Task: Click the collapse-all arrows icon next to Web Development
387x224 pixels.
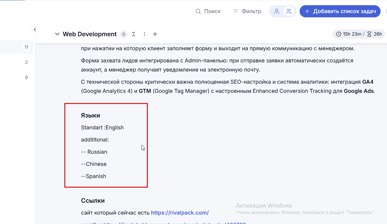Action: pyautogui.click(x=134, y=34)
